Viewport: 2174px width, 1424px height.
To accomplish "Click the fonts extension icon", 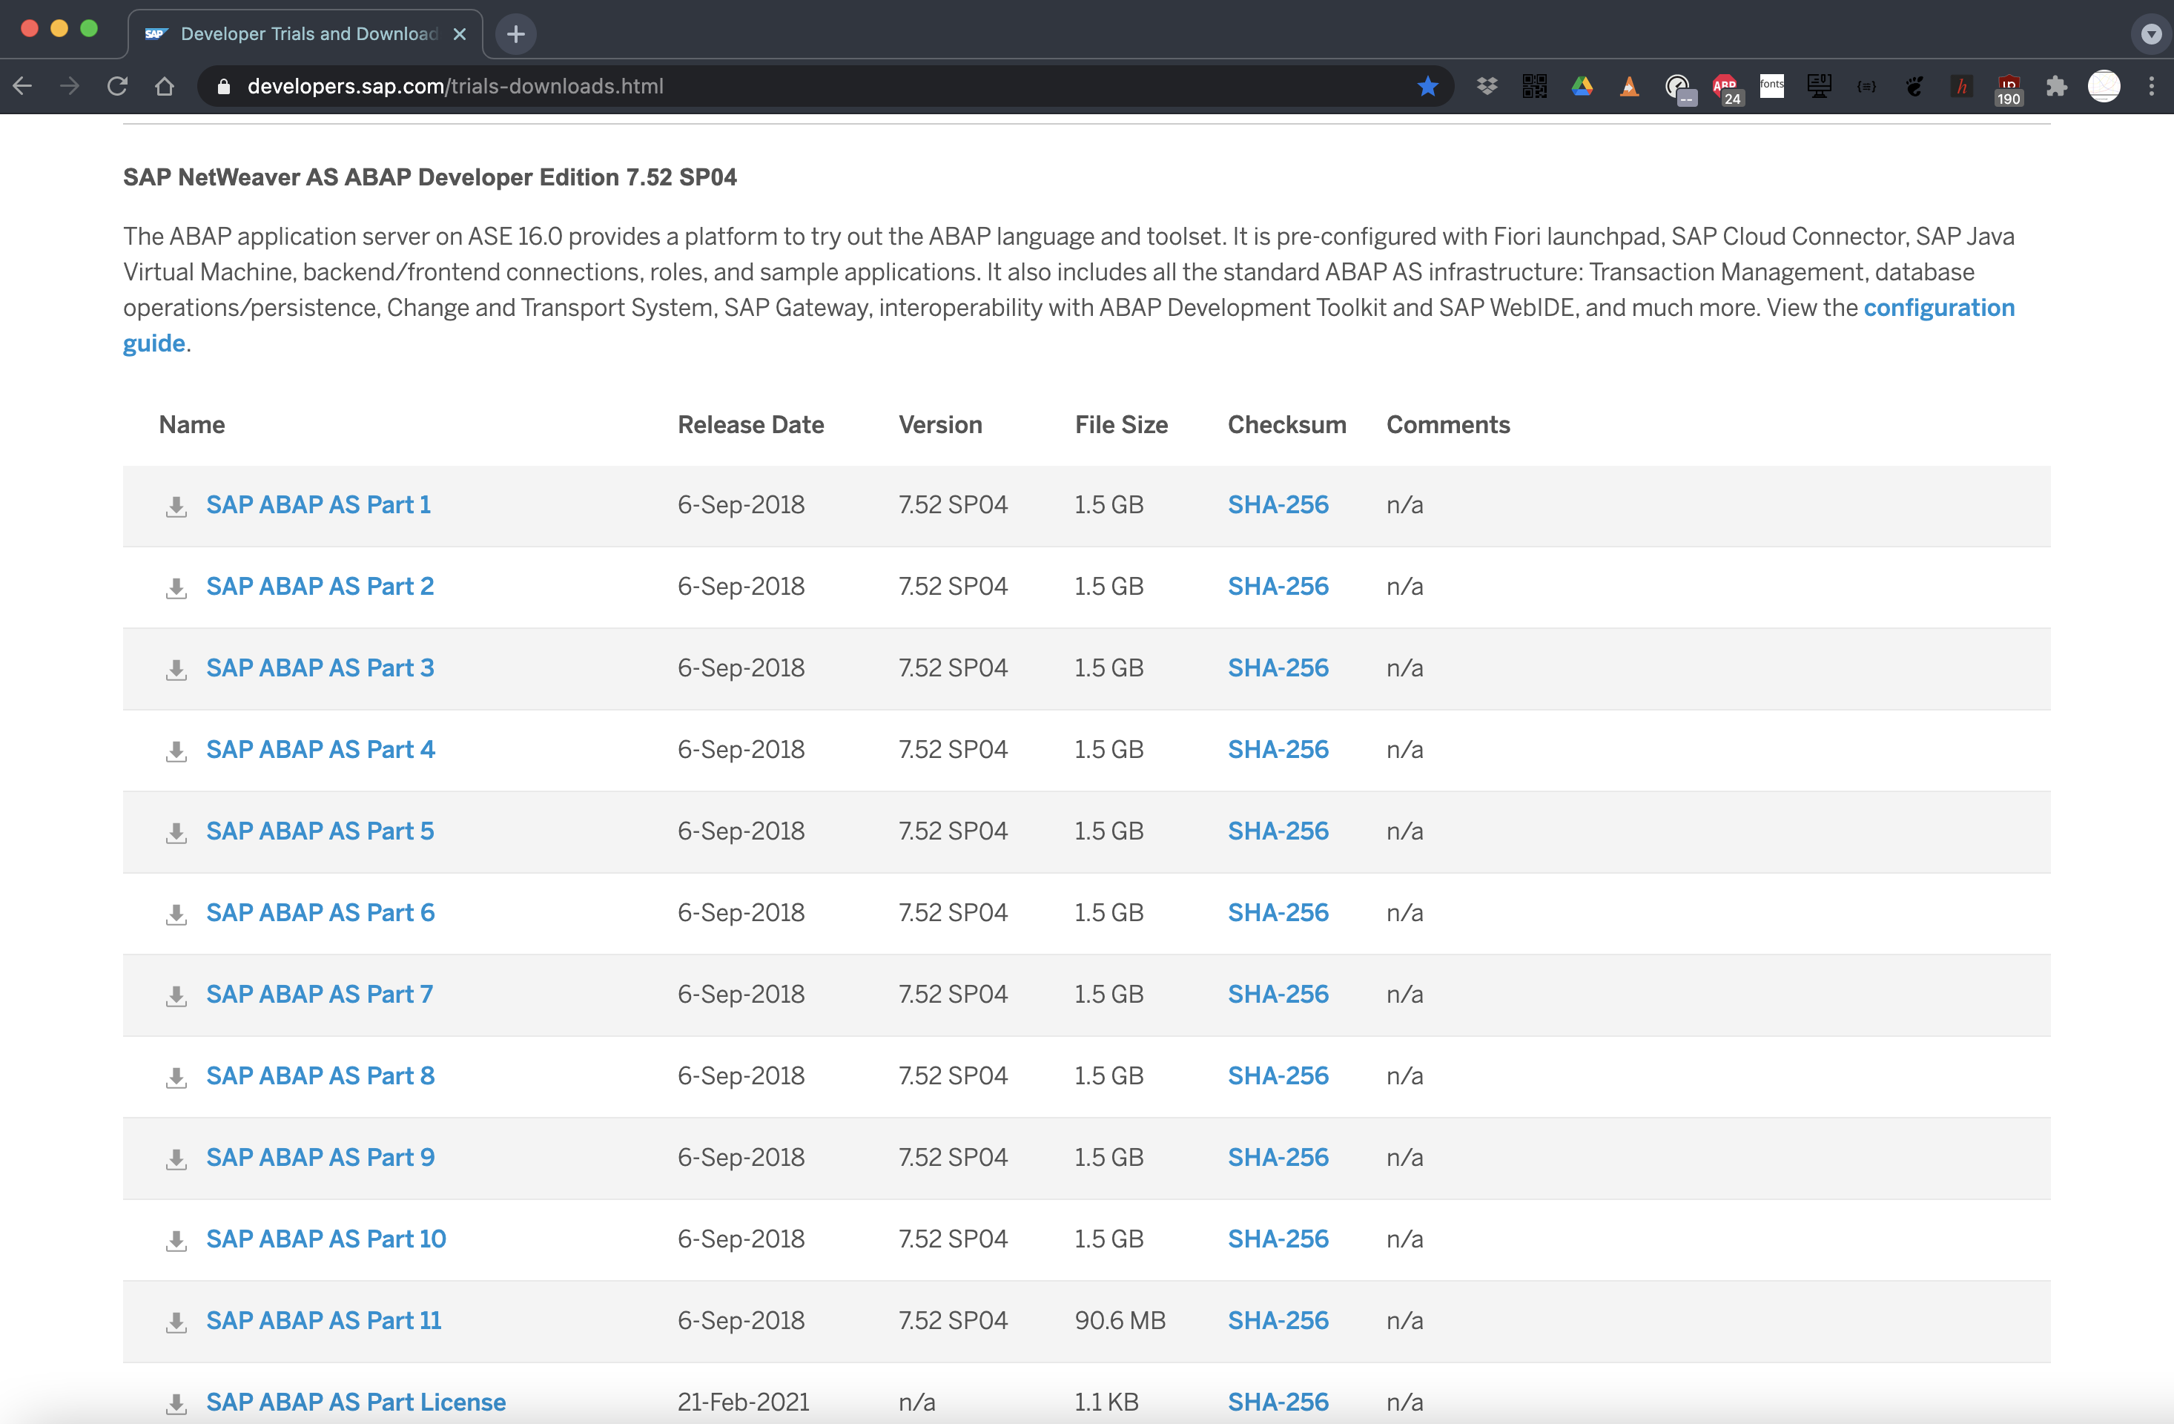I will click(1772, 86).
